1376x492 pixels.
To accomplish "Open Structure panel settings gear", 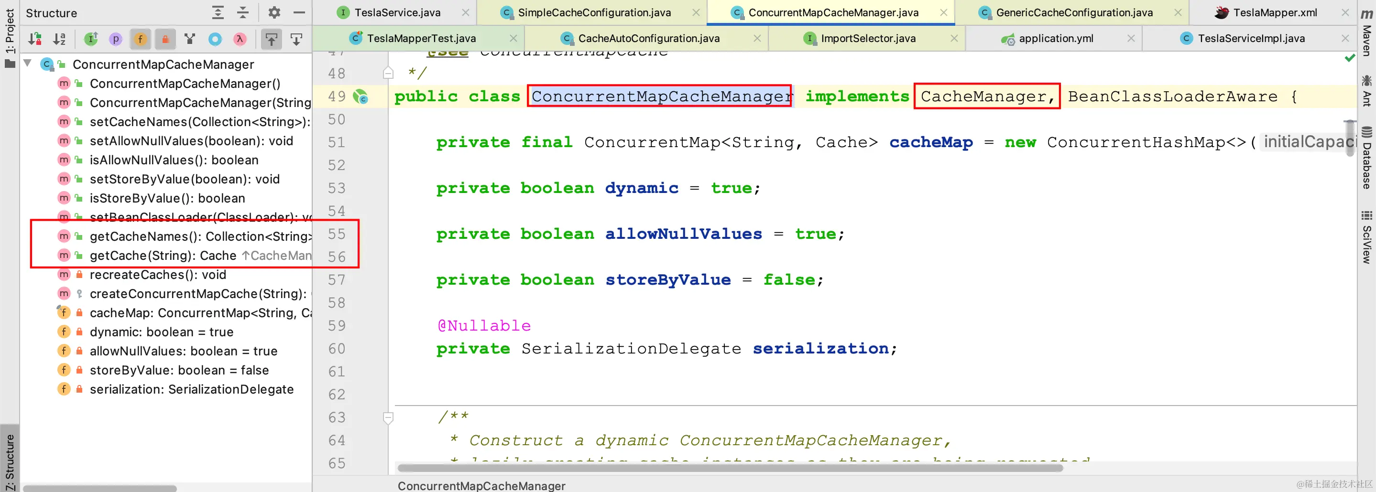I will (x=274, y=12).
